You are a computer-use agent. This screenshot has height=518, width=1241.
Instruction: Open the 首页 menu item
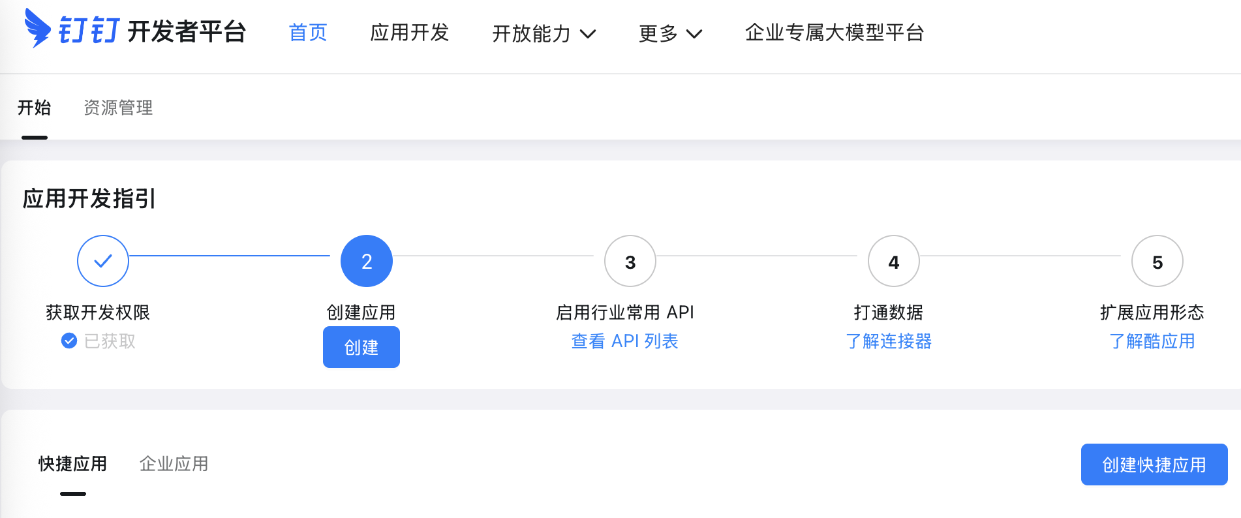point(307,33)
